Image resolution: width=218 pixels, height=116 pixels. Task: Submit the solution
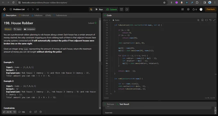pos(112,9)
